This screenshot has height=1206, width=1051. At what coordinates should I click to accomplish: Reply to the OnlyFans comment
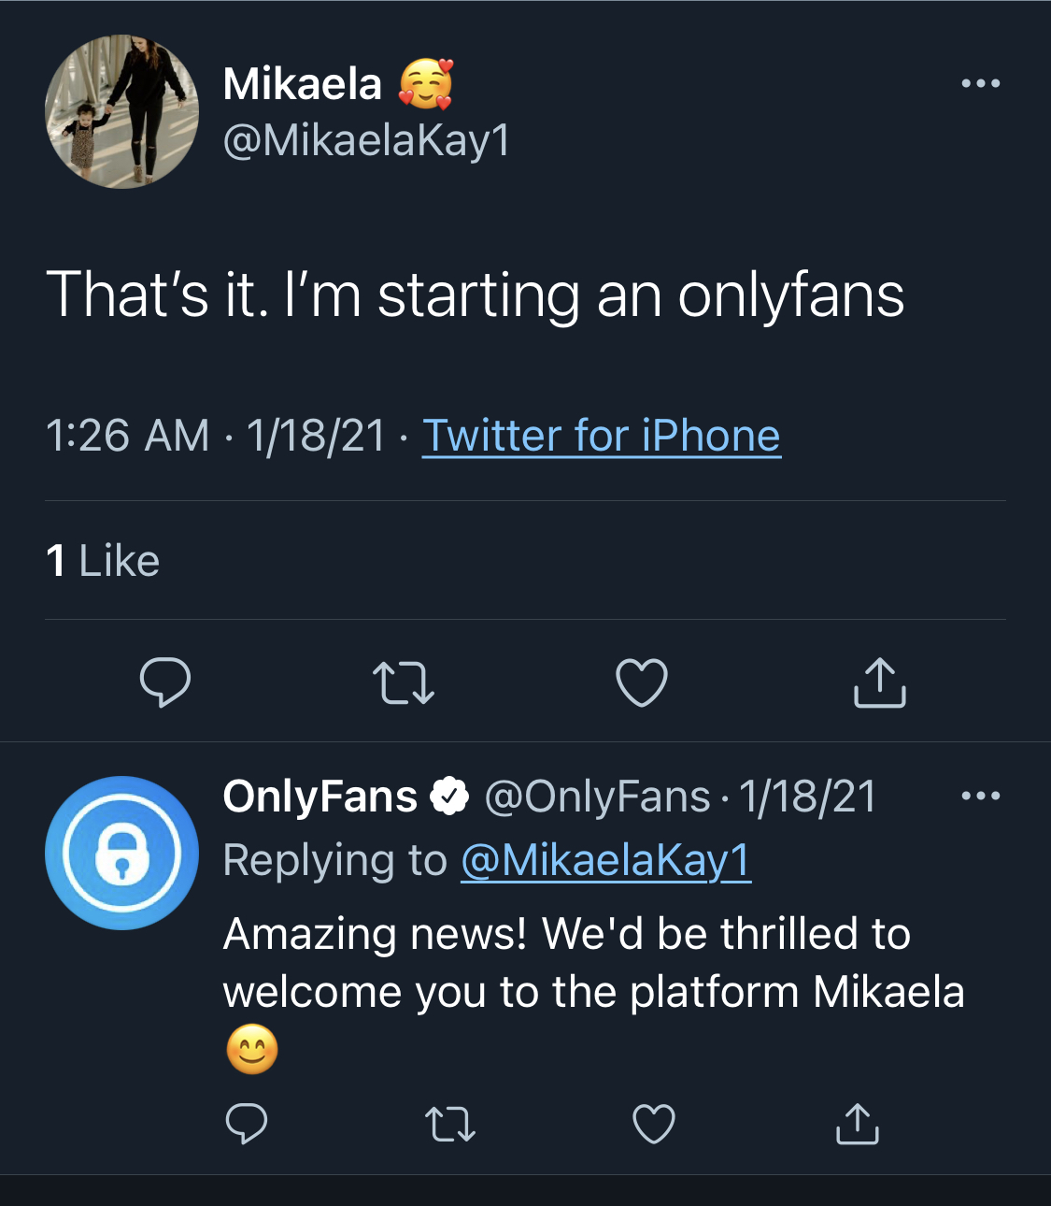pos(247,1124)
